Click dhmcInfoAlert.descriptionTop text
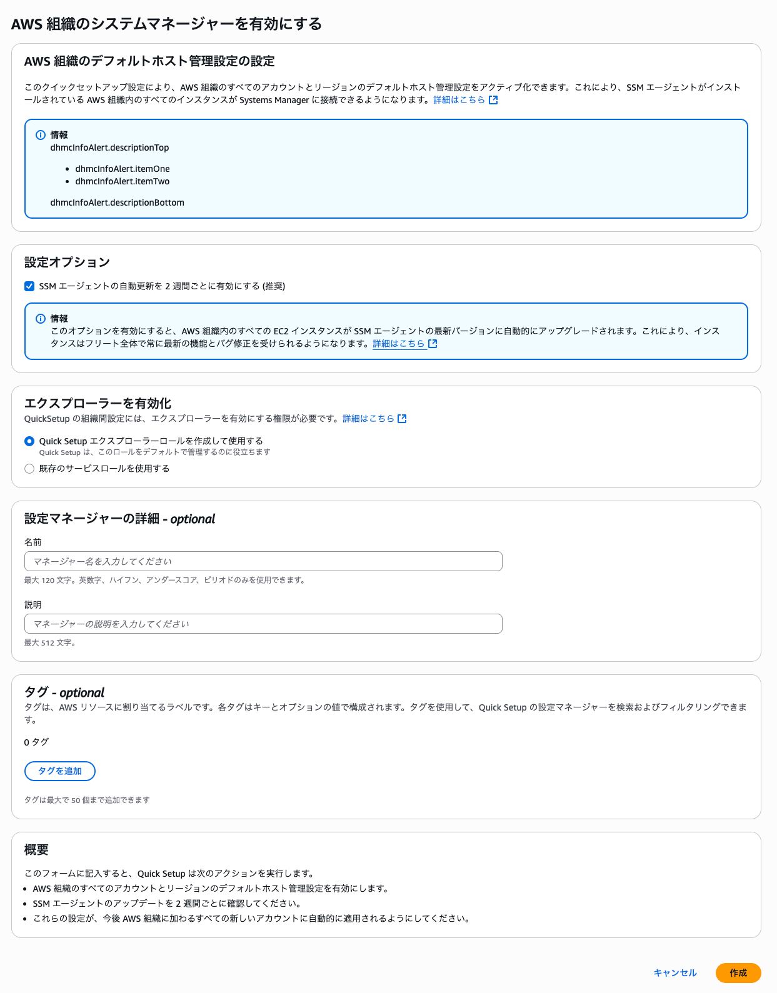The image size is (777, 993). pos(110,147)
